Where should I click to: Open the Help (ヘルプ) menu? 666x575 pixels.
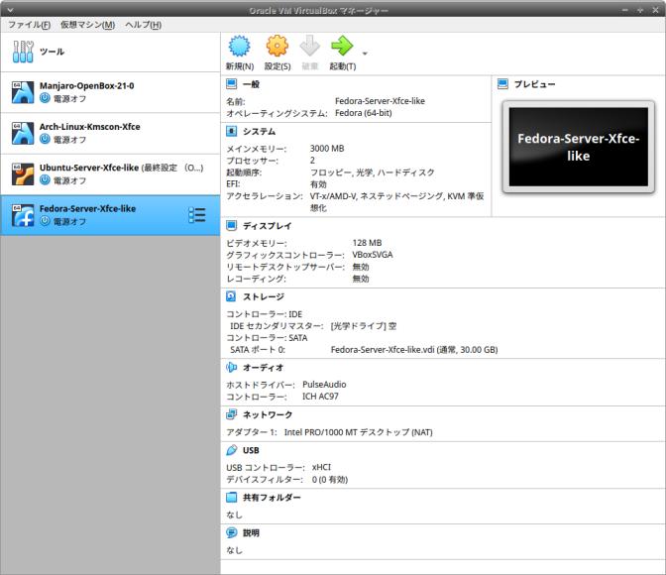point(143,25)
